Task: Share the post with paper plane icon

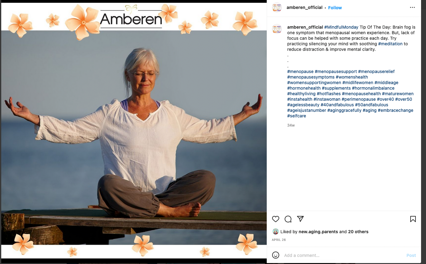Action: 300,219
